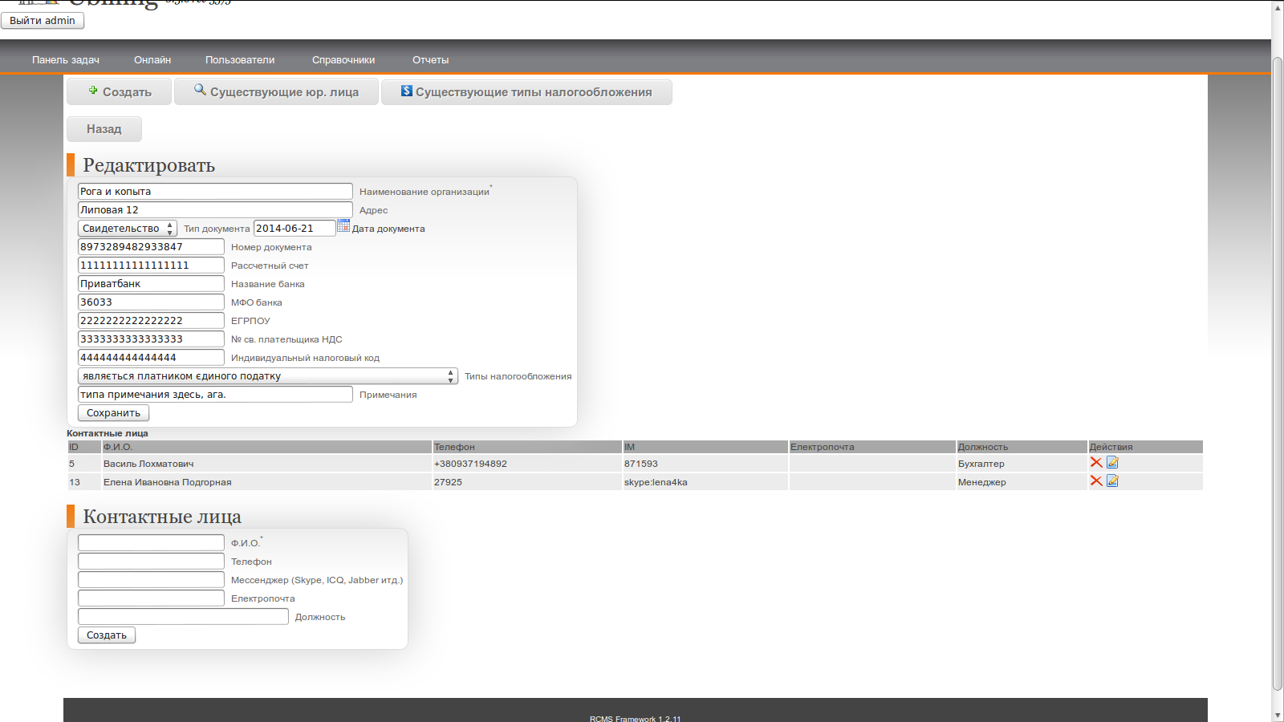Open the Справочники menu
The height and width of the screenshot is (722, 1284).
pyautogui.click(x=343, y=60)
